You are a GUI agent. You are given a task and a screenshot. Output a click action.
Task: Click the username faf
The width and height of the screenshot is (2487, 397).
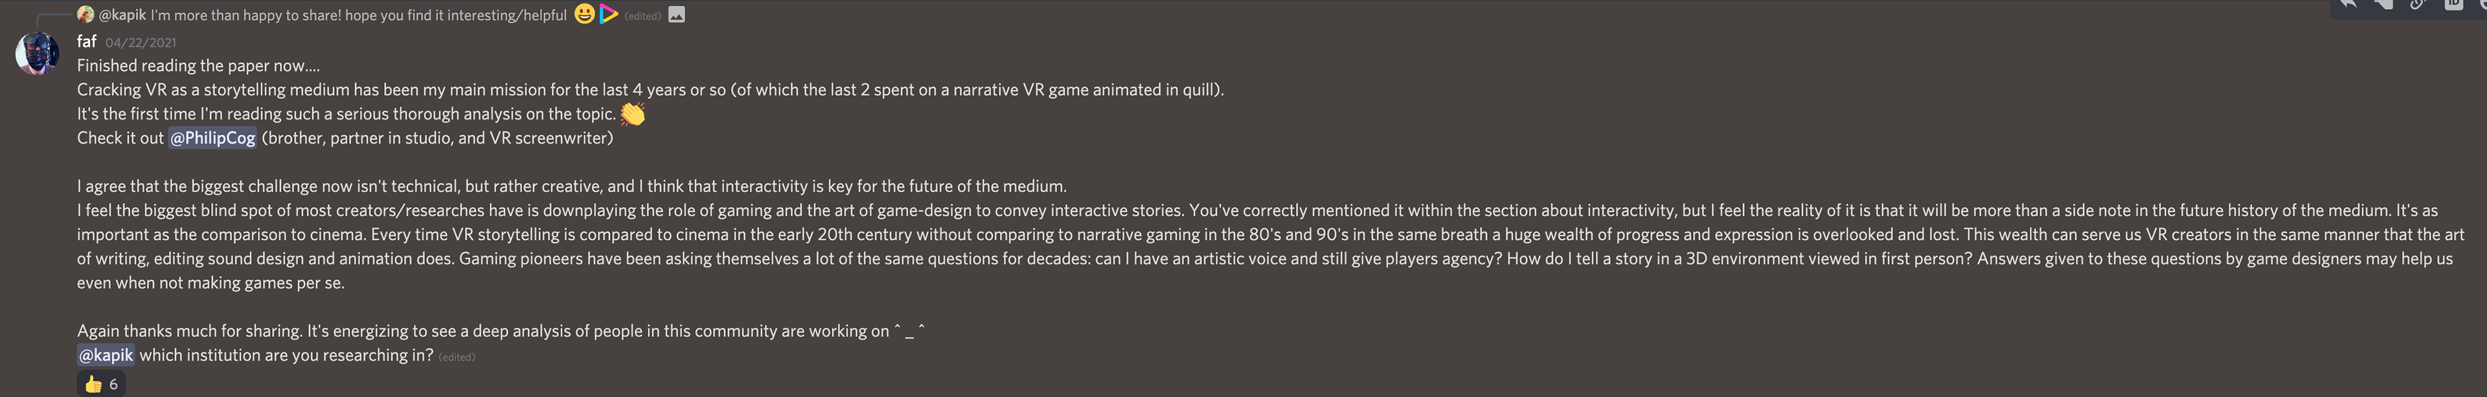(x=87, y=41)
